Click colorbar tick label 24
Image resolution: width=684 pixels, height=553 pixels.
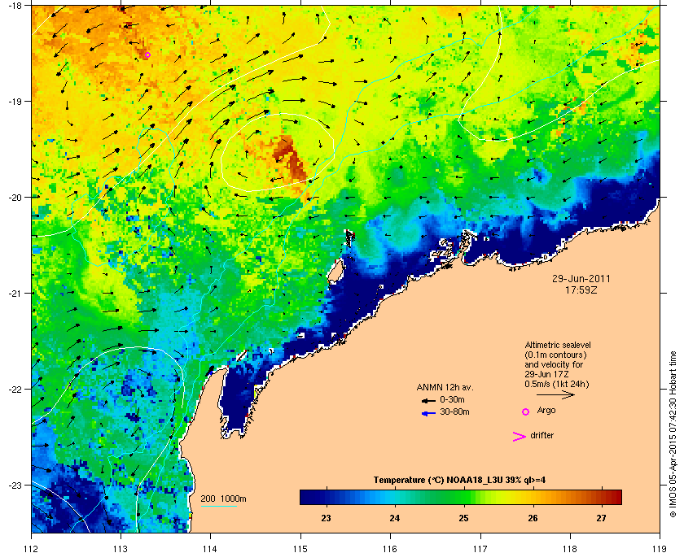pos(394,518)
